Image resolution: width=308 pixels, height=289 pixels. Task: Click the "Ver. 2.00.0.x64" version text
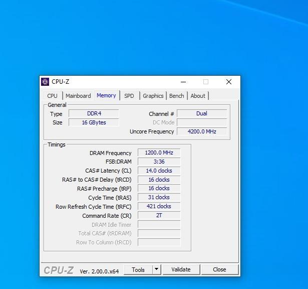(x=99, y=271)
